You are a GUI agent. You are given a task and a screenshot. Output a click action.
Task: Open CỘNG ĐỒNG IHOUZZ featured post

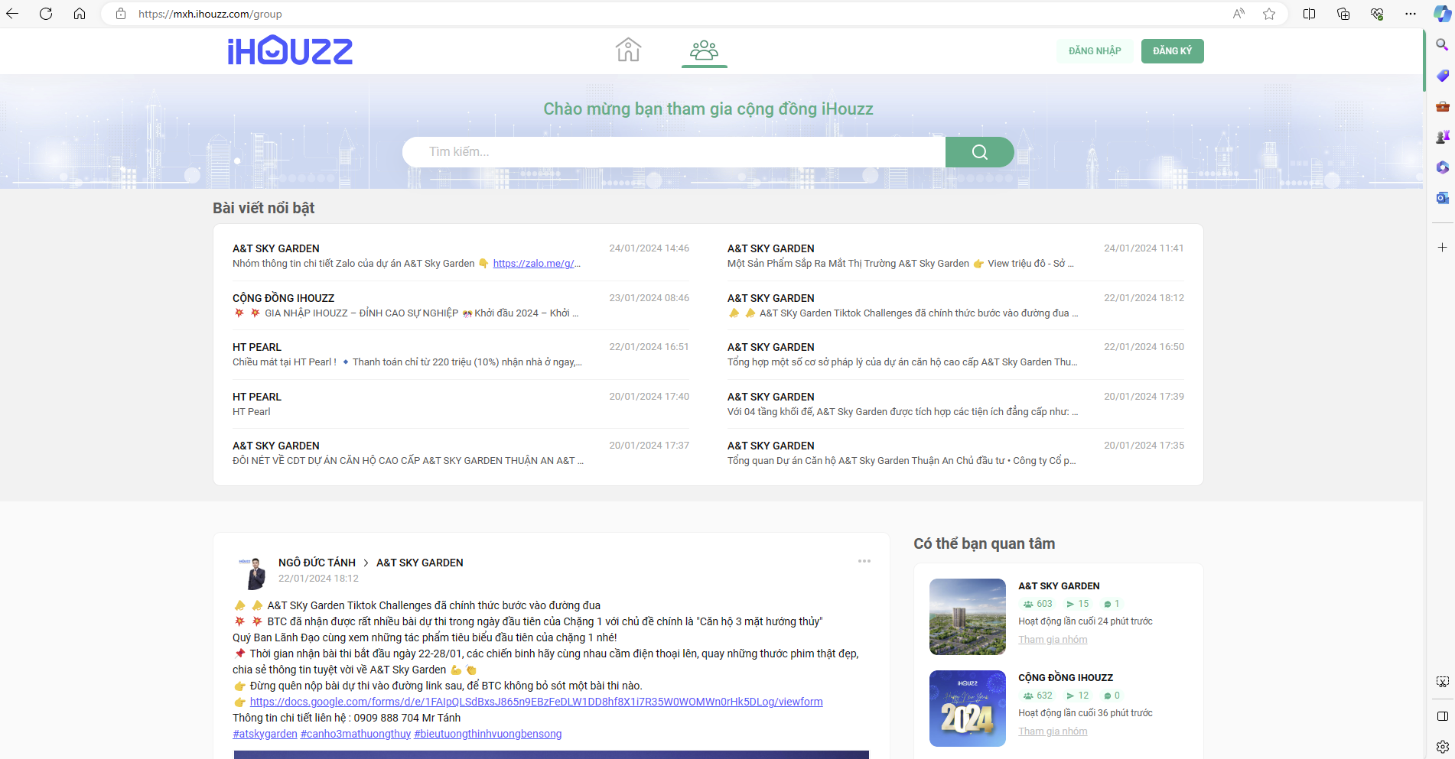coord(461,306)
